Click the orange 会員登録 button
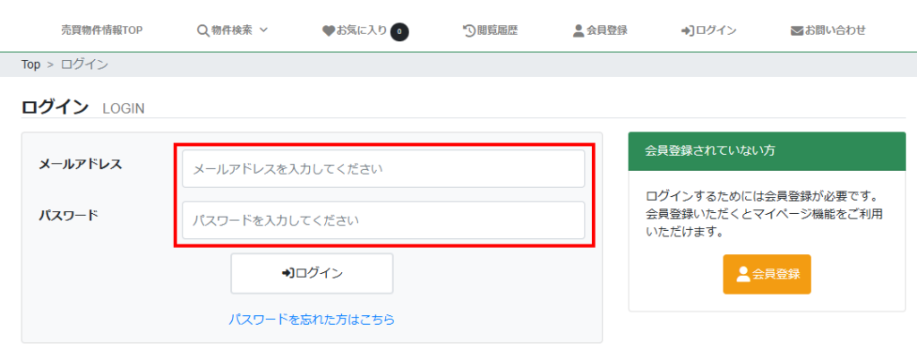Image resolution: width=917 pixels, height=350 pixels. pyautogui.click(x=767, y=274)
